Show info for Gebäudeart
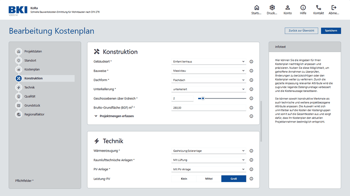This screenshot has width=350, height=196. pos(251,61)
